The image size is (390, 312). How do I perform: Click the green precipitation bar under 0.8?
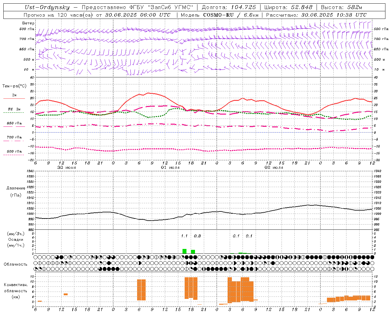click(193, 252)
